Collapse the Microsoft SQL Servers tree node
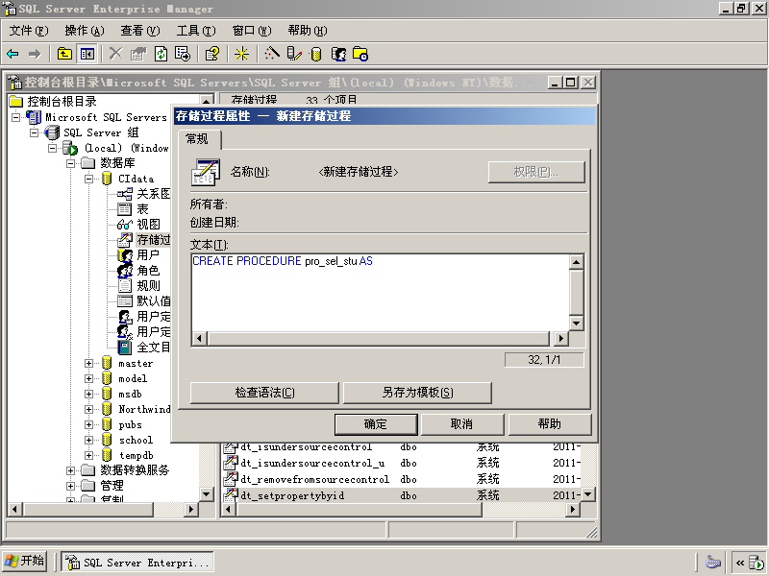 pos(15,117)
